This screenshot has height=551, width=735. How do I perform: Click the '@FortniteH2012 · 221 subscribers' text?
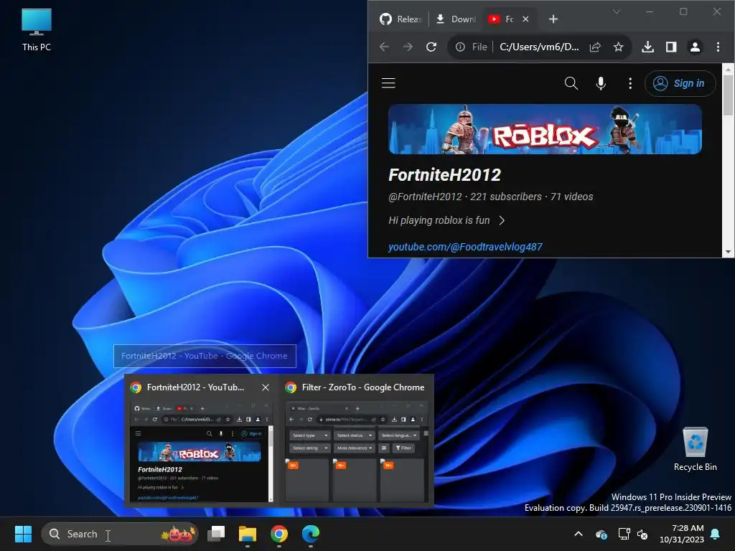(465, 197)
